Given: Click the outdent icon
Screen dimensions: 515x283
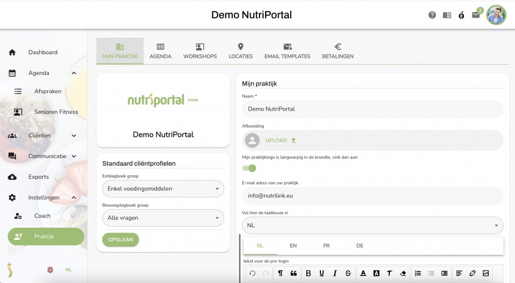Looking at the screenshot, I should [431, 273].
